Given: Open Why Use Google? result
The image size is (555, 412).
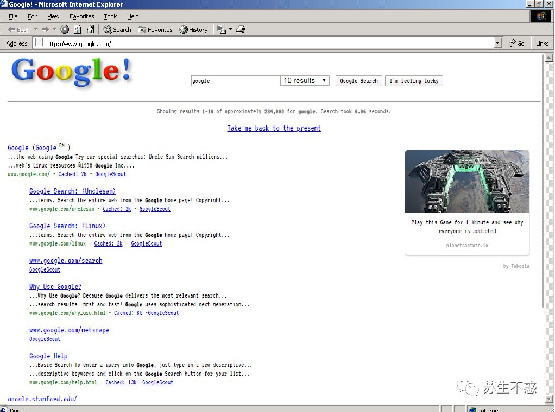Looking at the screenshot, I should coord(55,287).
